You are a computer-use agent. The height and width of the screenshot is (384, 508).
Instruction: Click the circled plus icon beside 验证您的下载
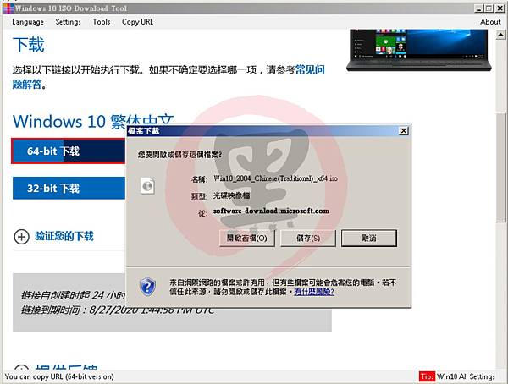pyautogui.click(x=21, y=236)
